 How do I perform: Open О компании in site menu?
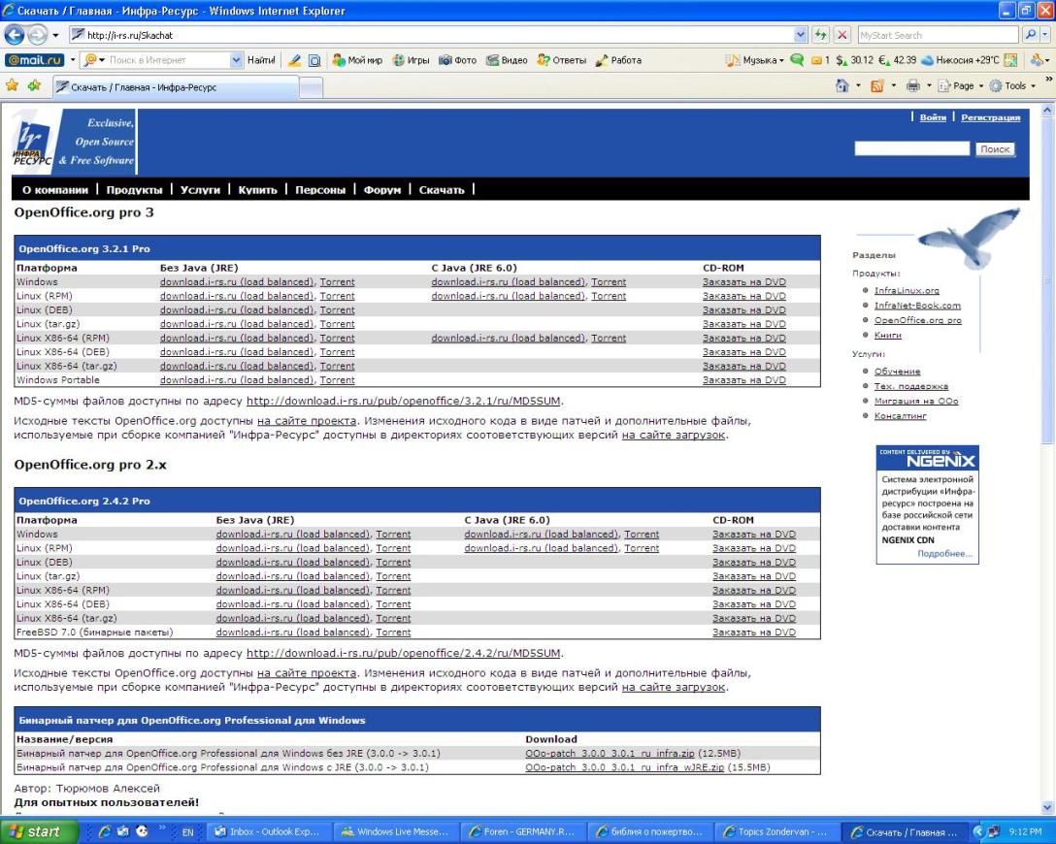[55, 190]
